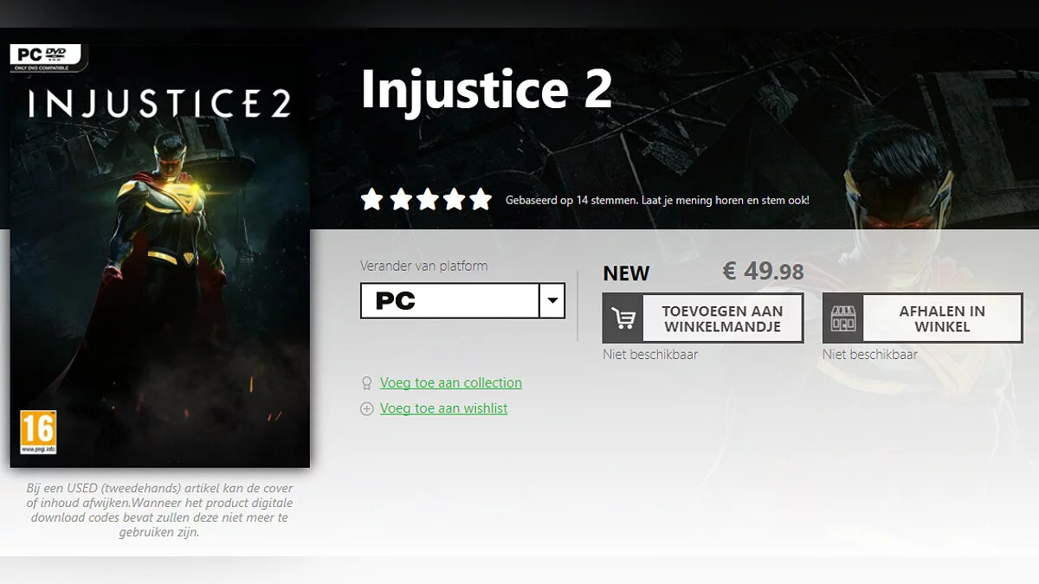Open the PC platform selector box
Viewport: 1039px width, 584px height.
pos(462,301)
